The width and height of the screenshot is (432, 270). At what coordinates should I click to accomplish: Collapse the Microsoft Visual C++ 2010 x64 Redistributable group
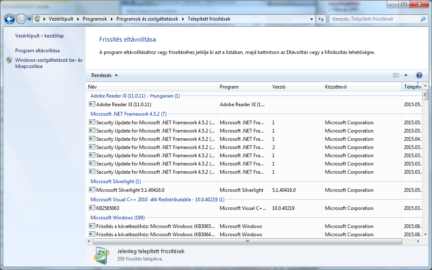157,200
